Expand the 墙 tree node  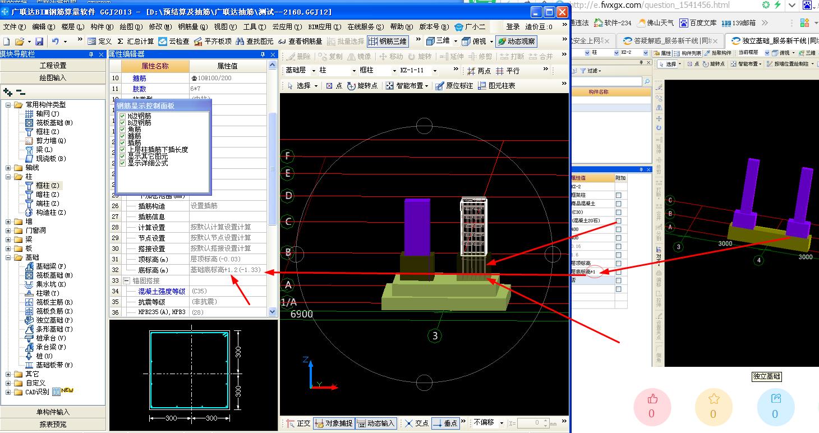pos(8,222)
